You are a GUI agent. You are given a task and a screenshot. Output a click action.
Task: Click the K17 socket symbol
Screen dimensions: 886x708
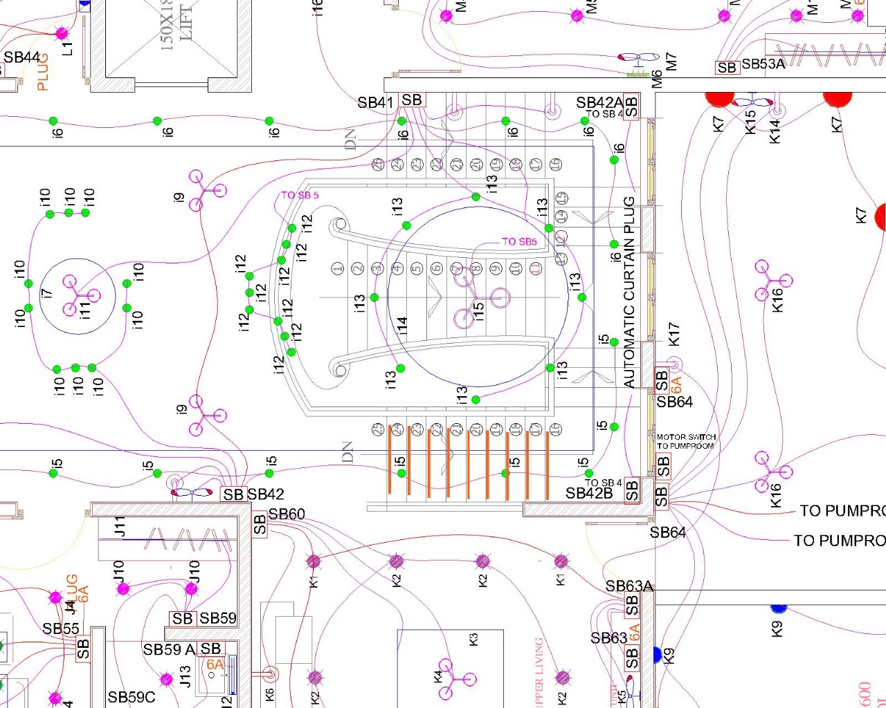coord(673,364)
